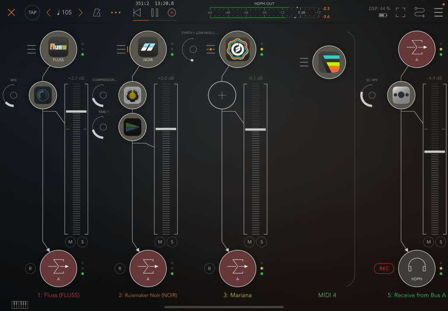
Task: Open the Mariana synth plugin icon
Action: [x=238, y=49]
